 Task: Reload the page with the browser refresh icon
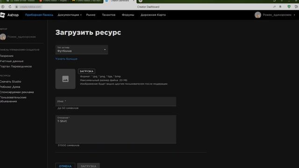[10, 7]
